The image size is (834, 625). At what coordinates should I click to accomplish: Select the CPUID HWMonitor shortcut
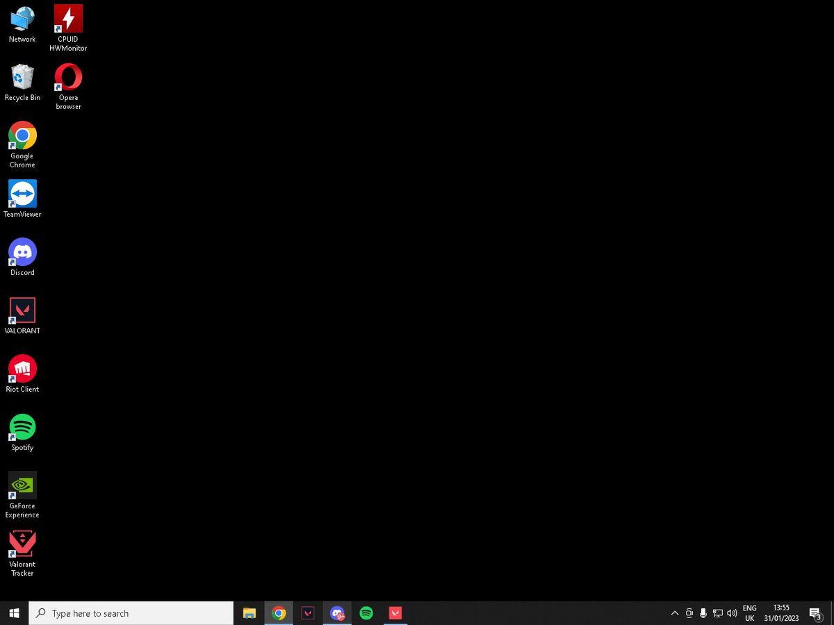tap(68, 28)
